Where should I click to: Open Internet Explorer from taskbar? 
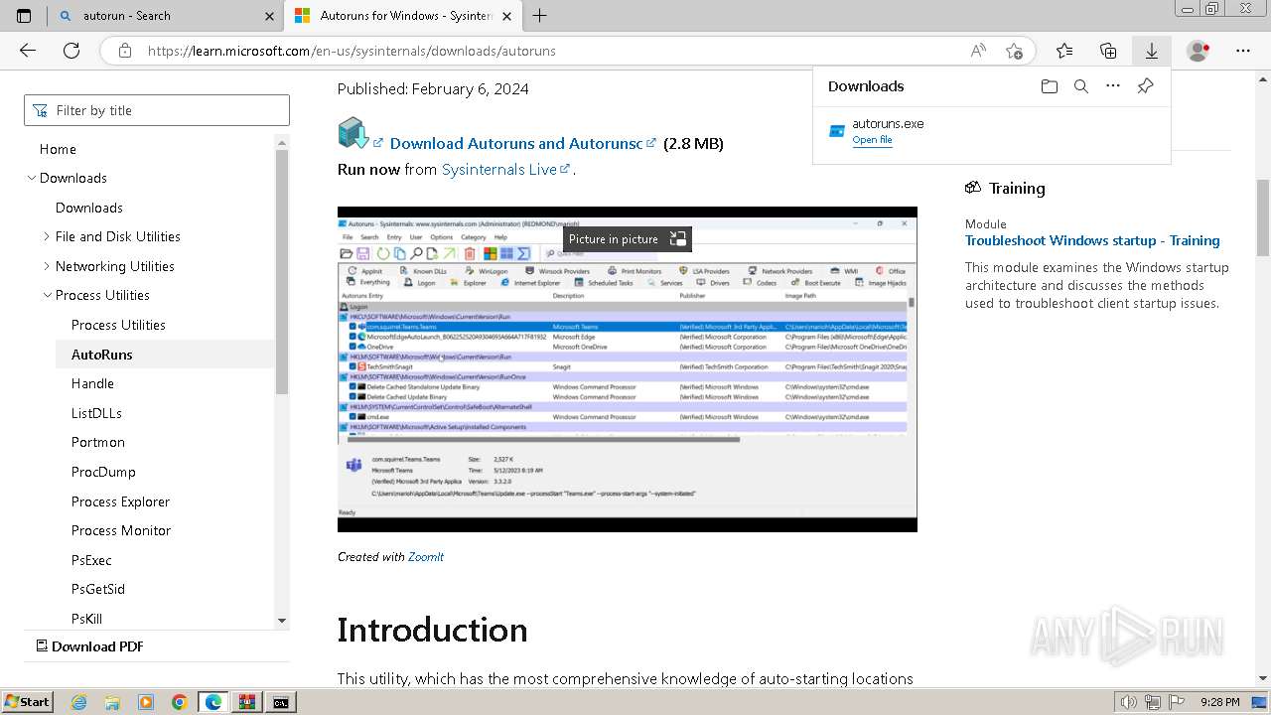78,702
